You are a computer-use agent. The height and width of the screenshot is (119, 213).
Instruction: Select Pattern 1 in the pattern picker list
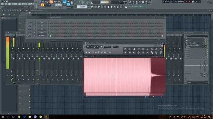(x=9, y=18)
